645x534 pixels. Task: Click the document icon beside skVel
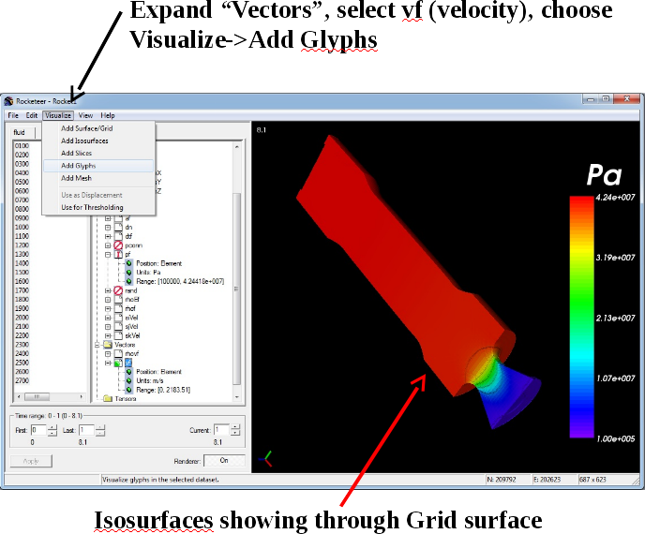click(x=118, y=335)
